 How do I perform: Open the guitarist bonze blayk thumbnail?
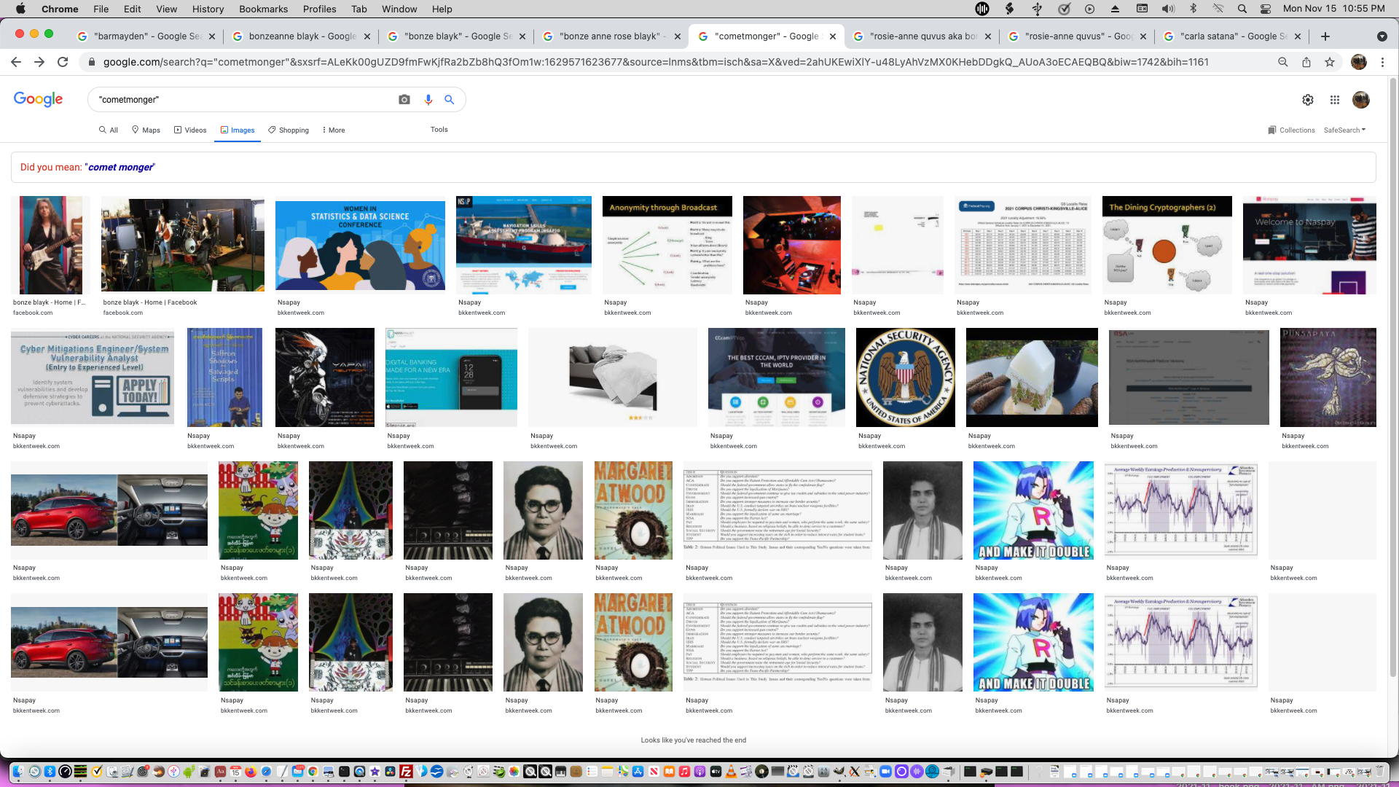[50, 245]
